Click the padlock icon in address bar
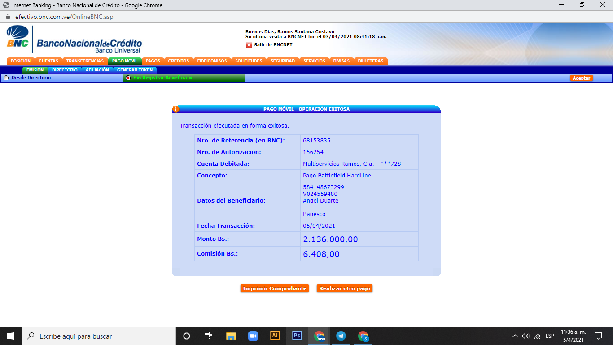This screenshot has width=613, height=345. [8, 16]
